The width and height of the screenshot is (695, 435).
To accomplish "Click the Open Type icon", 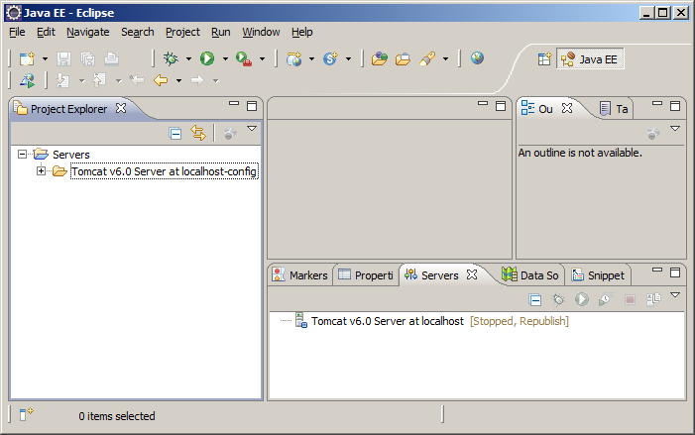I will coord(380,58).
